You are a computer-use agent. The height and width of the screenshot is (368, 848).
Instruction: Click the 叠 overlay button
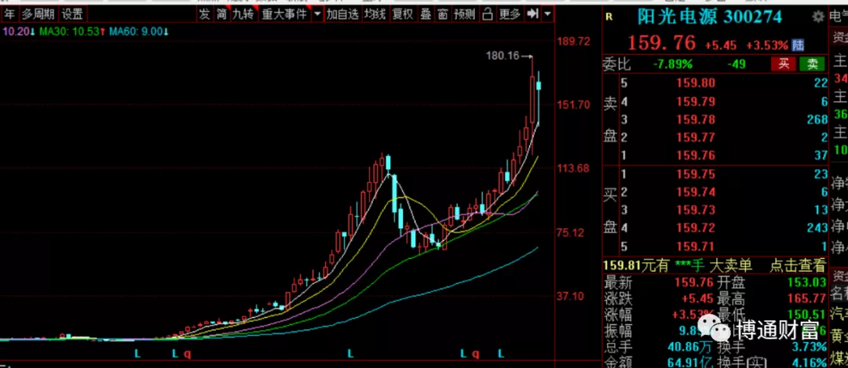tap(426, 14)
